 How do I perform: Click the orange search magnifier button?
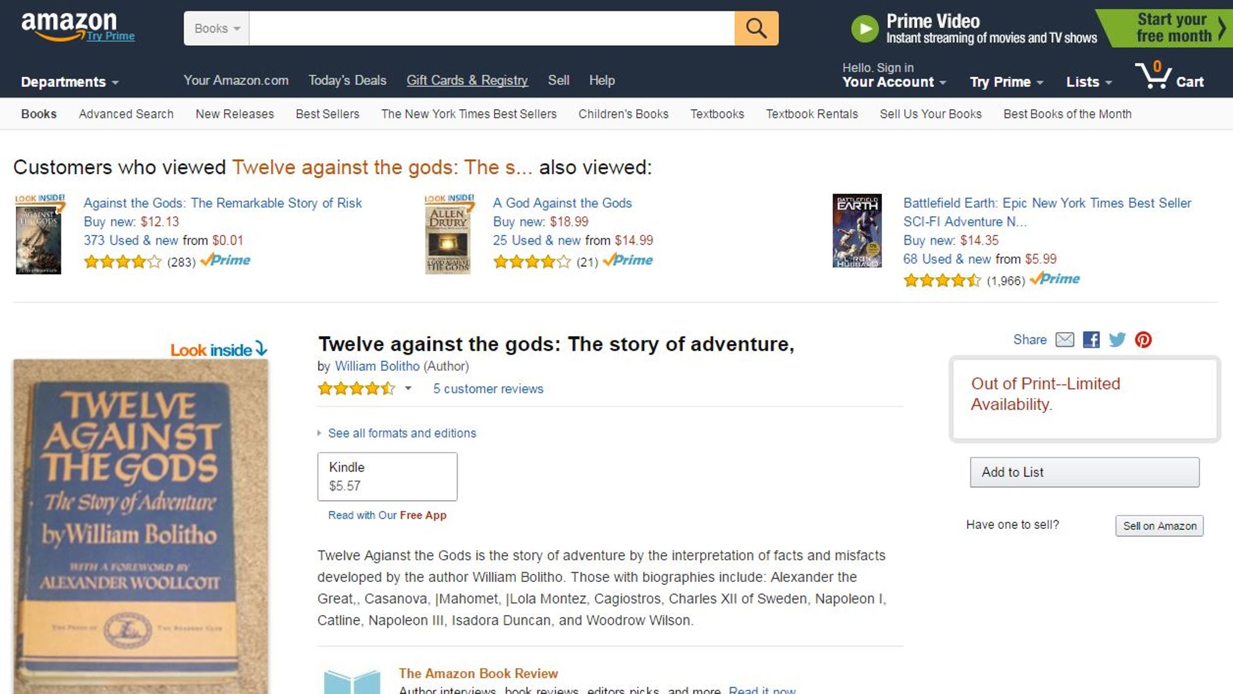pos(756,28)
